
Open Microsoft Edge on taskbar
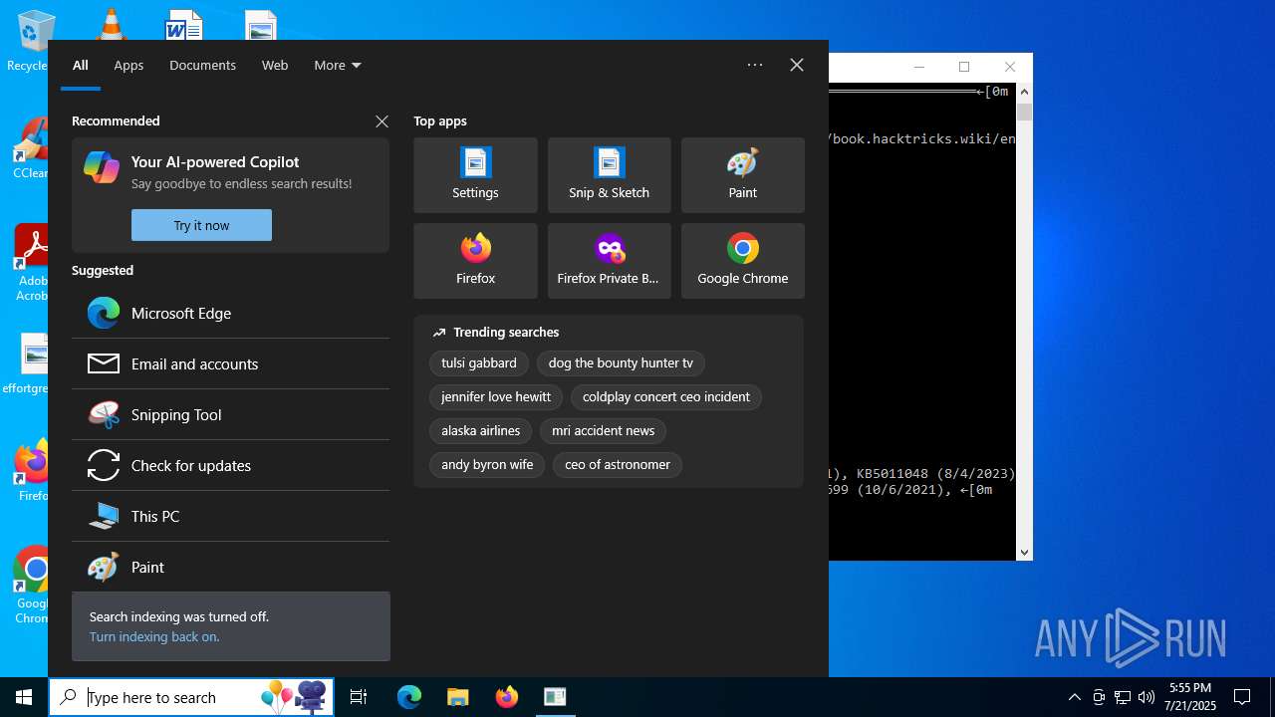pos(409,697)
